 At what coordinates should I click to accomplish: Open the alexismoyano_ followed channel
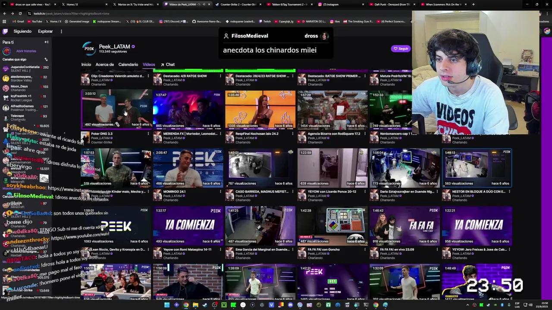25,78
